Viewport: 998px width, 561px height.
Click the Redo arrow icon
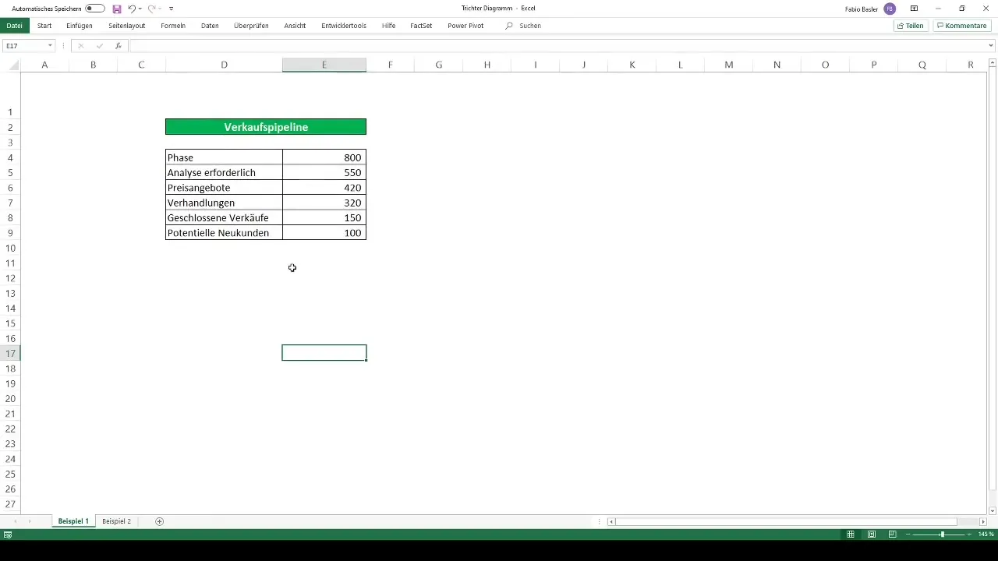pyautogui.click(x=151, y=9)
